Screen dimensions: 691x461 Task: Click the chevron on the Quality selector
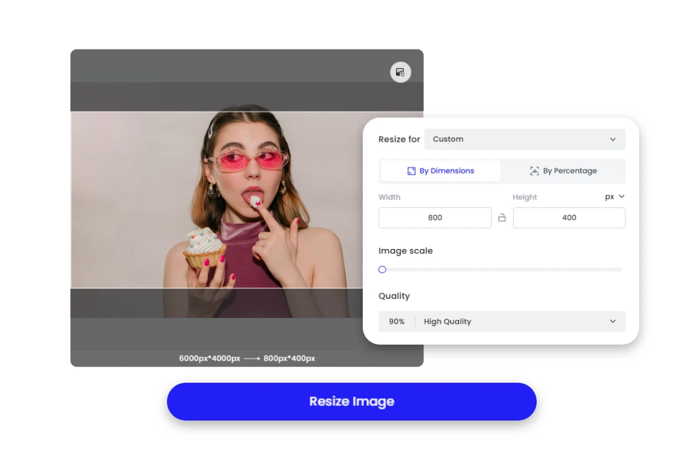(613, 322)
